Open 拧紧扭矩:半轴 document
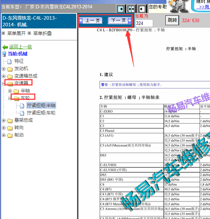 [41, 105]
